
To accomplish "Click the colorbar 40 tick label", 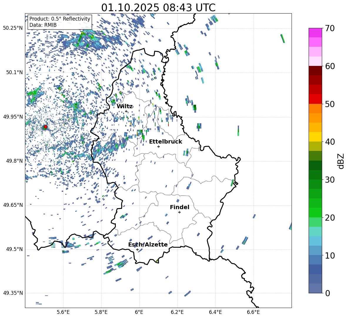I will pyautogui.click(x=330, y=142).
